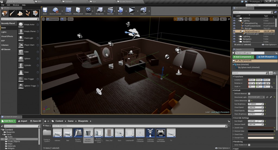Toggle rotation snap angle icon in viewport
The image size is (278, 150).
tap(201, 19)
